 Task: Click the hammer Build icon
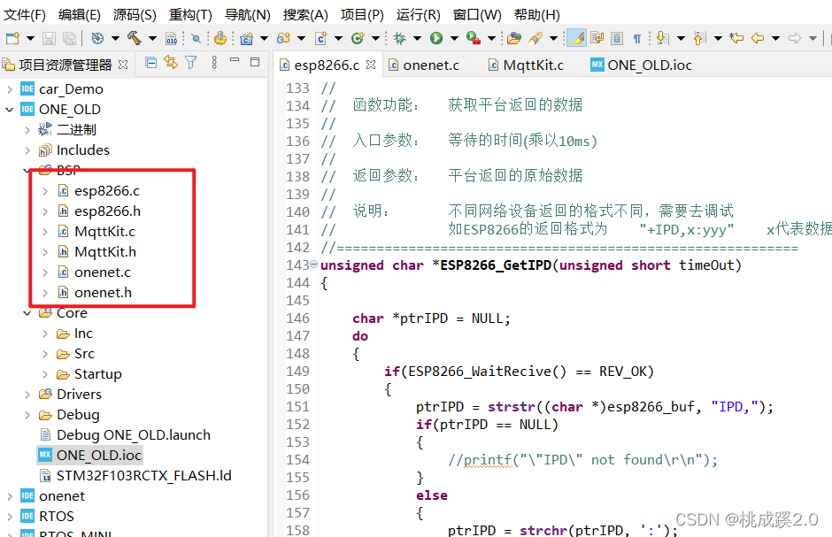135,38
